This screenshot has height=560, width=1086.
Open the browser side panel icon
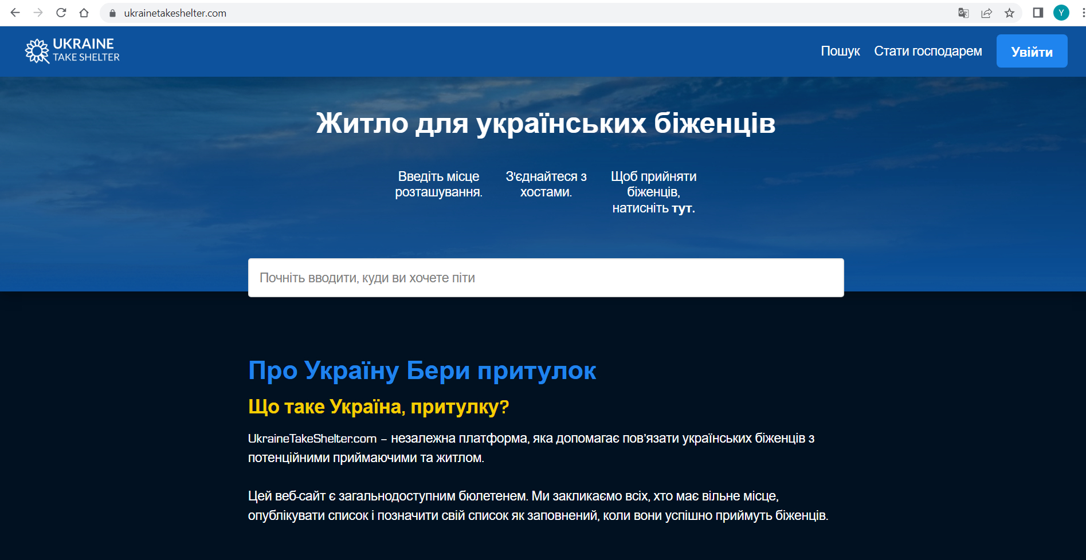pyautogui.click(x=1038, y=13)
